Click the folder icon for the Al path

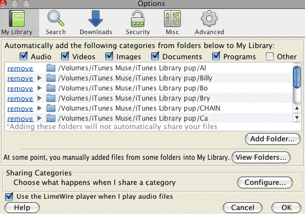(x=51, y=68)
